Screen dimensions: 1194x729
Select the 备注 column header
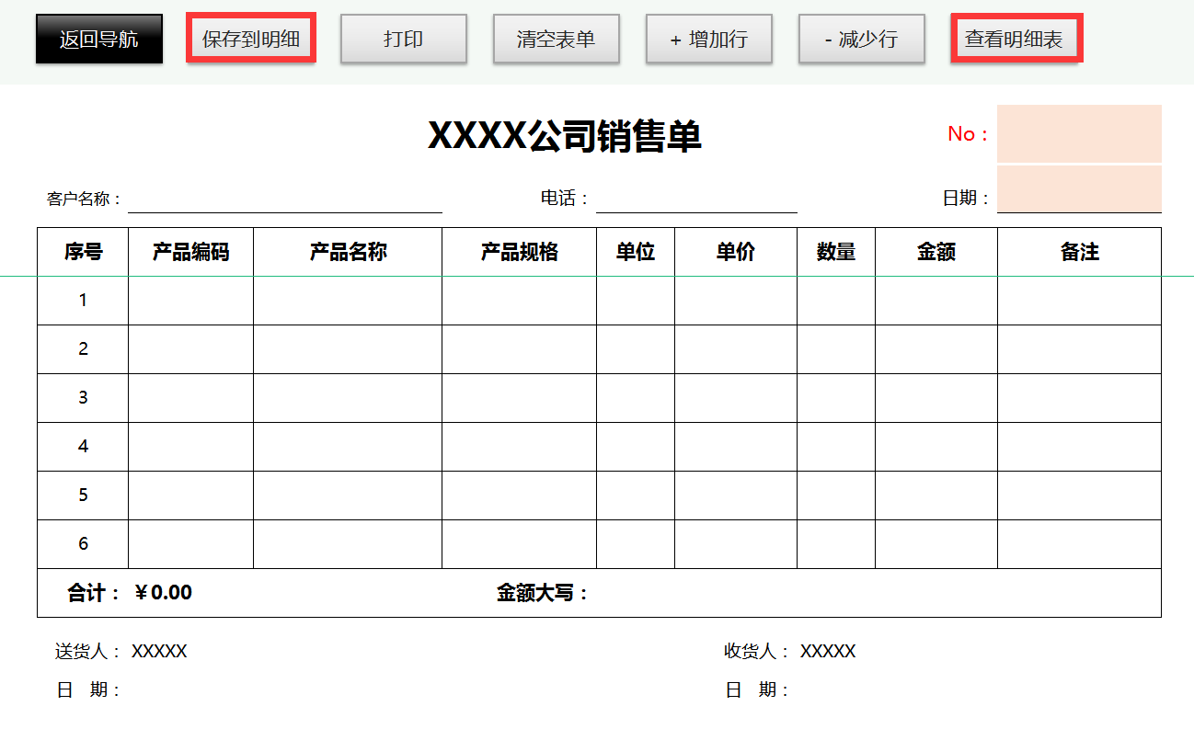[x=1079, y=252]
